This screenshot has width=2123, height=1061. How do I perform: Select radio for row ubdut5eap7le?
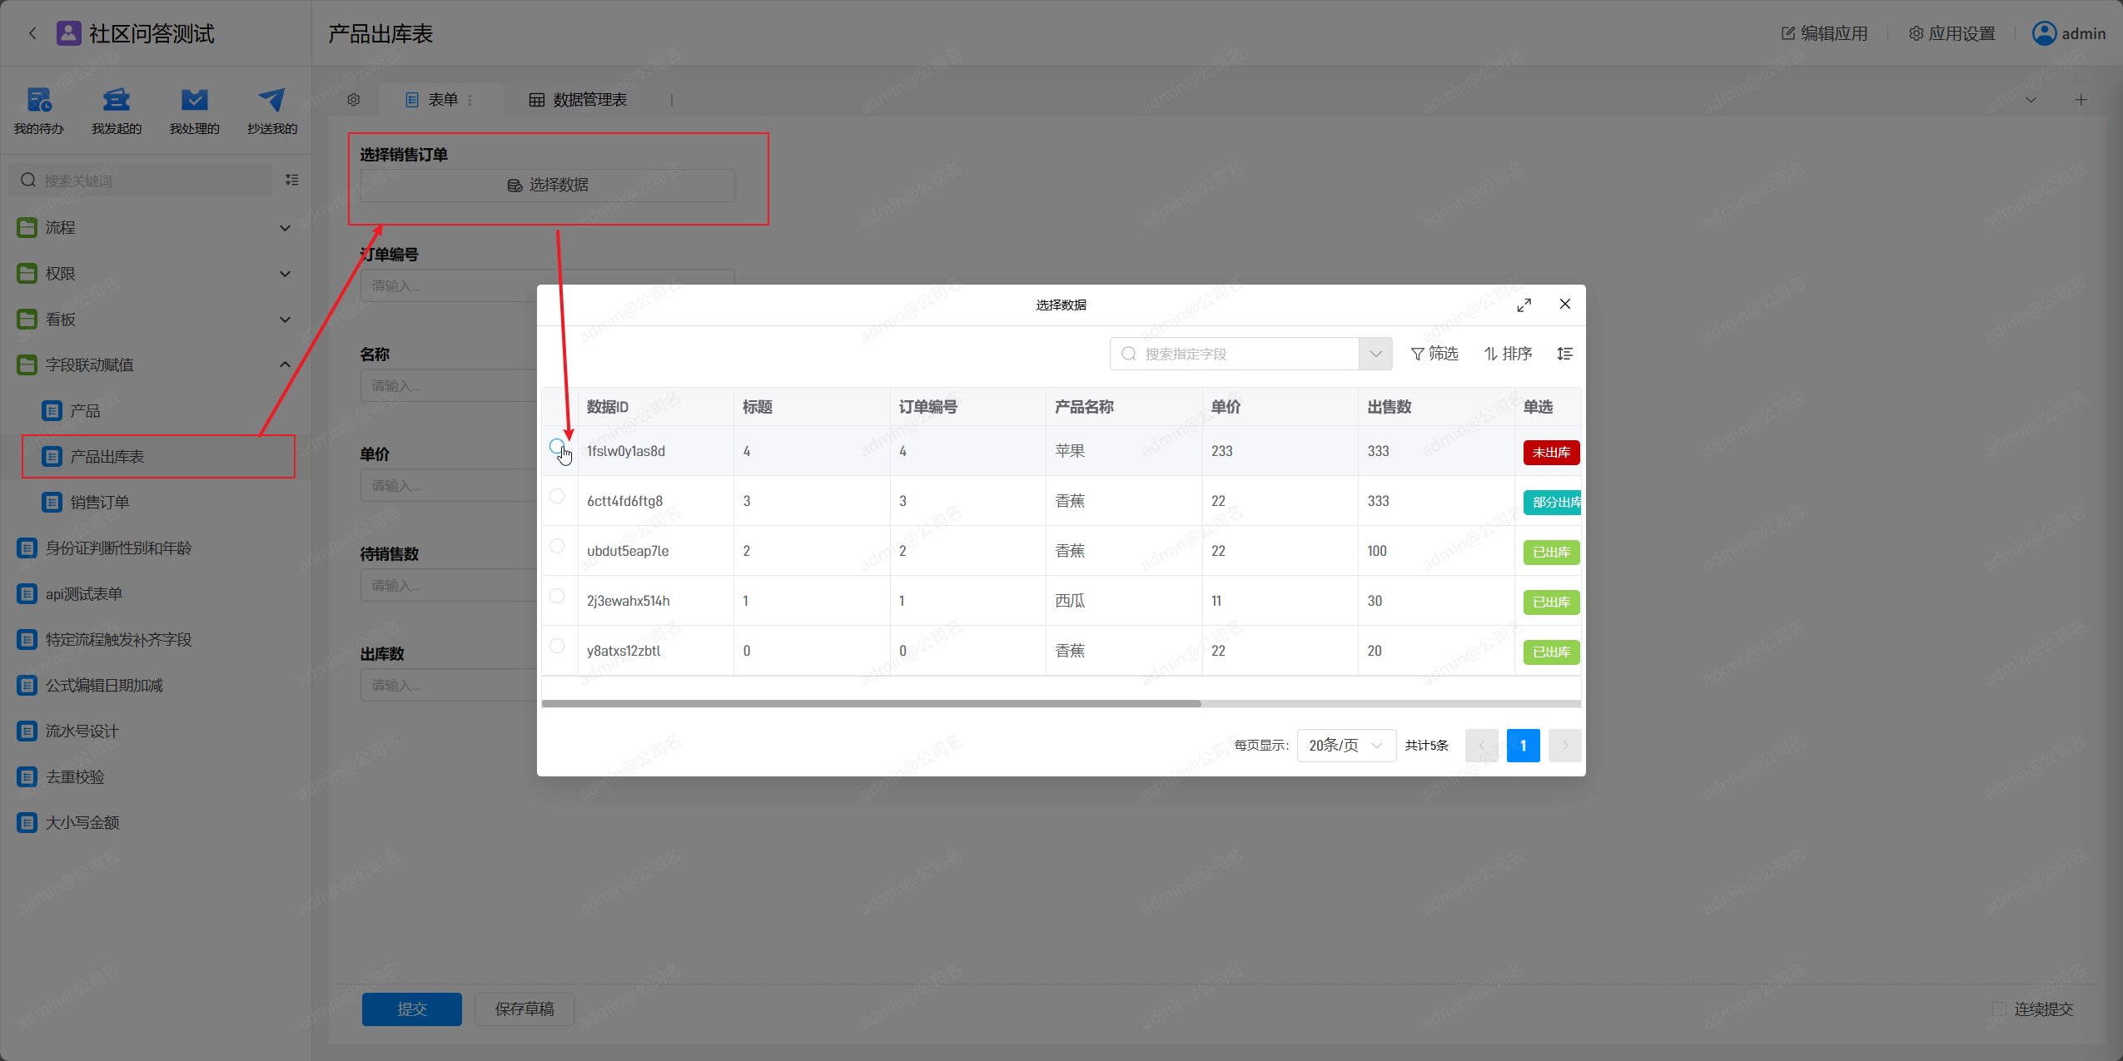point(557,547)
